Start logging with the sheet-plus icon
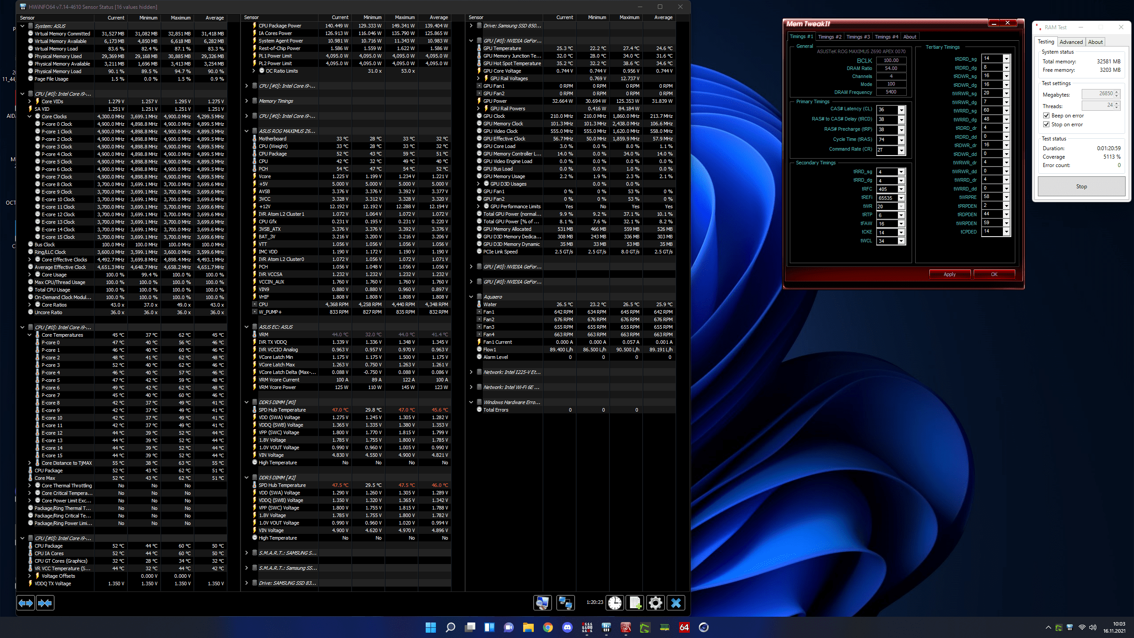This screenshot has width=1134, height=638. point(635,603)
